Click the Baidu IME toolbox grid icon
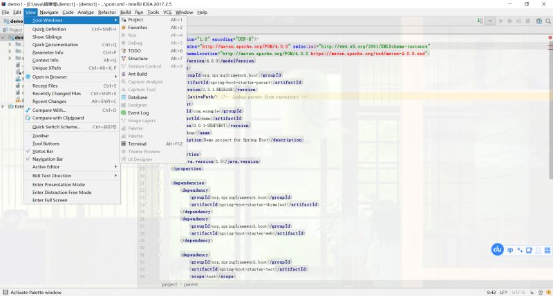Screen dimensions: 553x296 tap(547, 250)
